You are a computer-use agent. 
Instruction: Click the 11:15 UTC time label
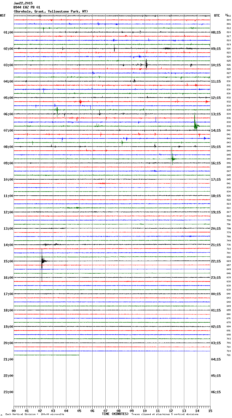point(216,81)
